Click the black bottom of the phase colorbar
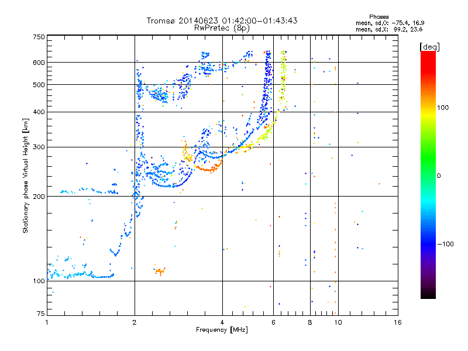 (x=428, y=294)
